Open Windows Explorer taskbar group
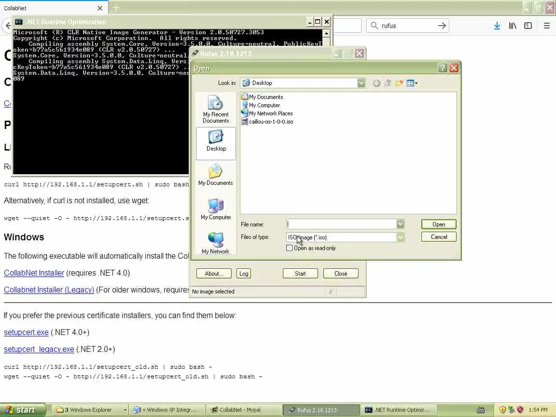 (91, 410)
